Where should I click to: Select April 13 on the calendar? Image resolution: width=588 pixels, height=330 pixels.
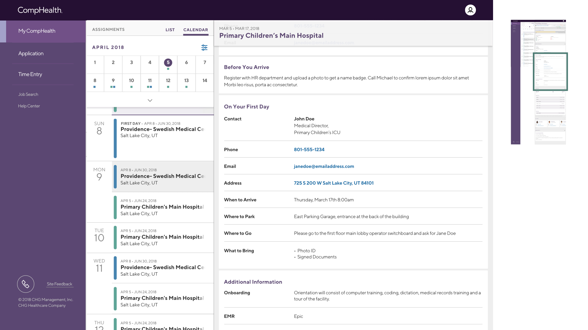187,82
